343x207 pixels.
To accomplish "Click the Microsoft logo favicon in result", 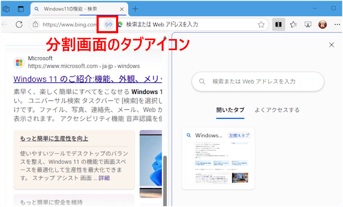I will click(x=19, y=63).
